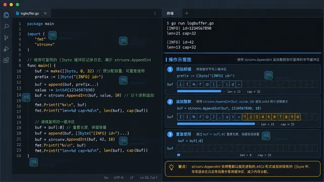Change the UTF-8 encoding in status bar
The image size is (324, 182).
click(118, 177)
